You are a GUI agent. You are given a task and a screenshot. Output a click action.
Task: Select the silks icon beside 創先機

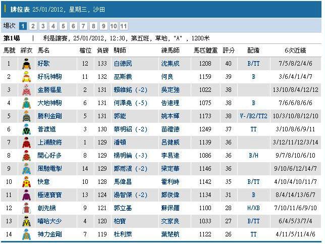tap(26, 208)
